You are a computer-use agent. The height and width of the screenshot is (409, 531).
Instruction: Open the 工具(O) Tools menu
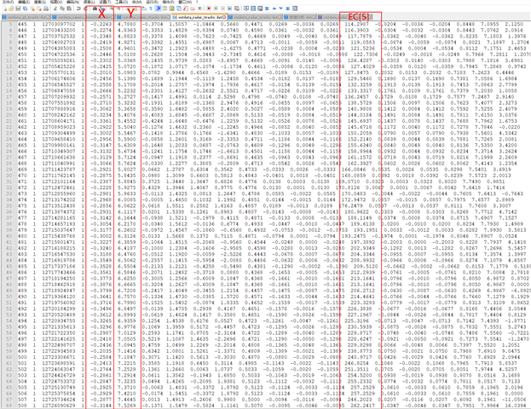pos(122,2)
